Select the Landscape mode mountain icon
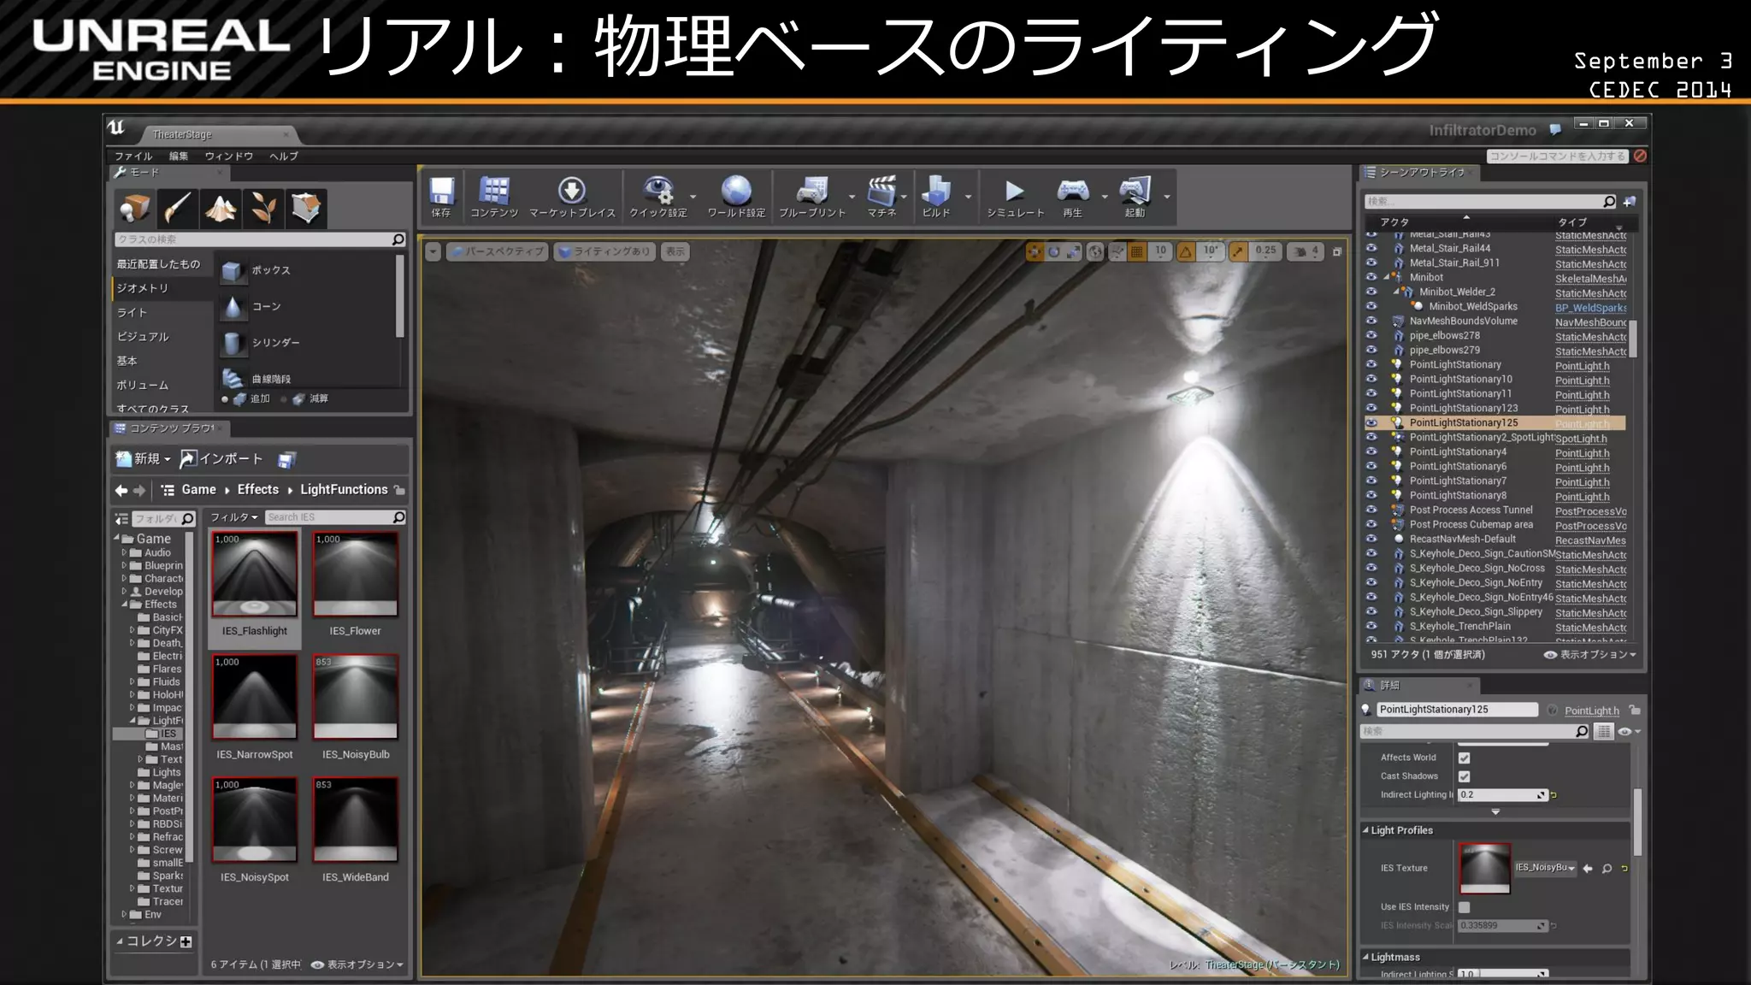The image size is (1751, 985). pyautogui.click(x=221, y=208)
